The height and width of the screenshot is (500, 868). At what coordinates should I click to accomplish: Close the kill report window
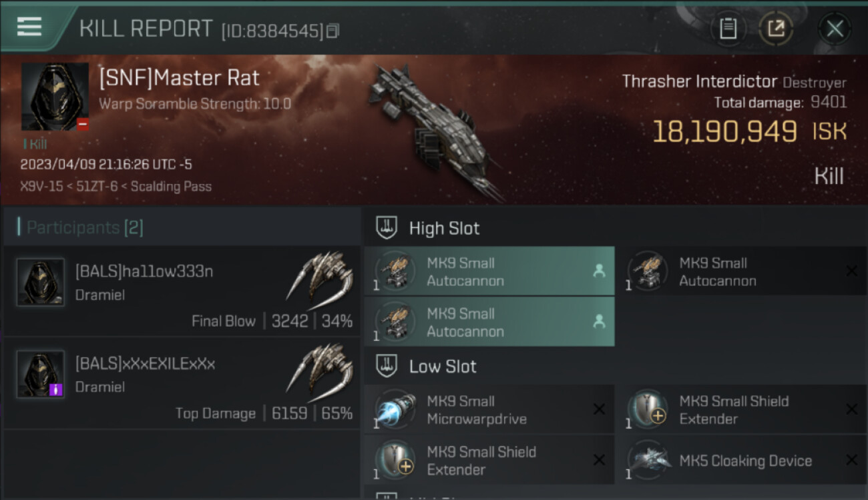[835, 29]
